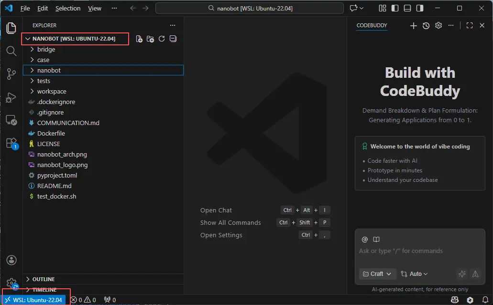
Task: Open Explorer views and more actions menu
Action: tap(173, 25)
